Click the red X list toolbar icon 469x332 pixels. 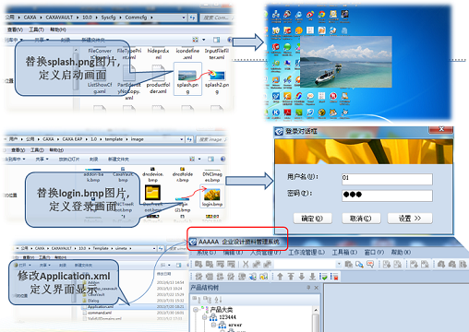tap(334, 277)
